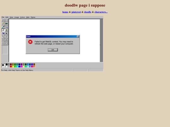Select the Pencil tool
170x127 pixels.
tap(3, 30)
